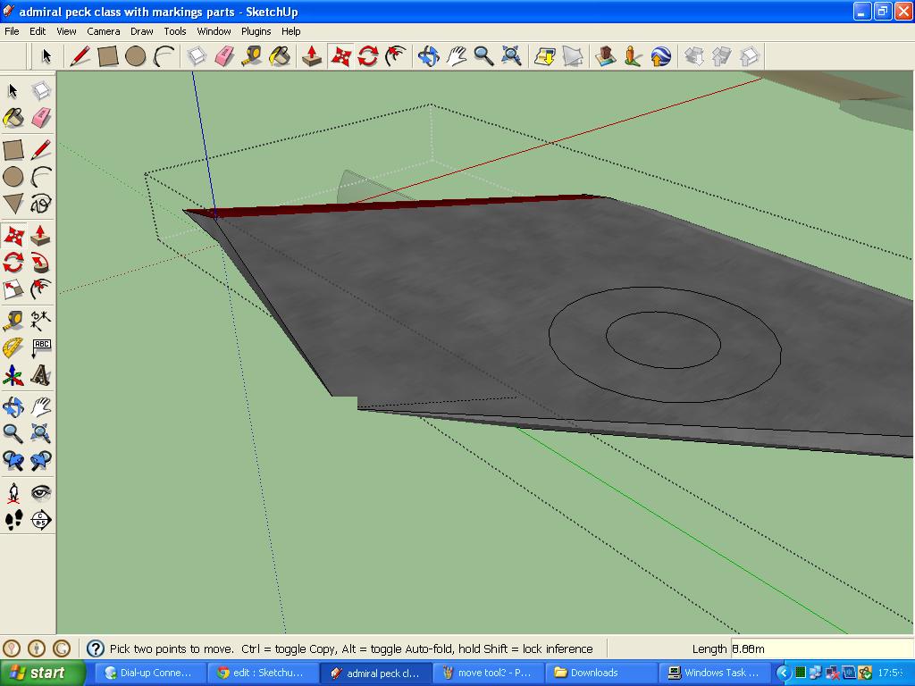
Task: Choose Walk footprints tool
Action: pos(13,520)
